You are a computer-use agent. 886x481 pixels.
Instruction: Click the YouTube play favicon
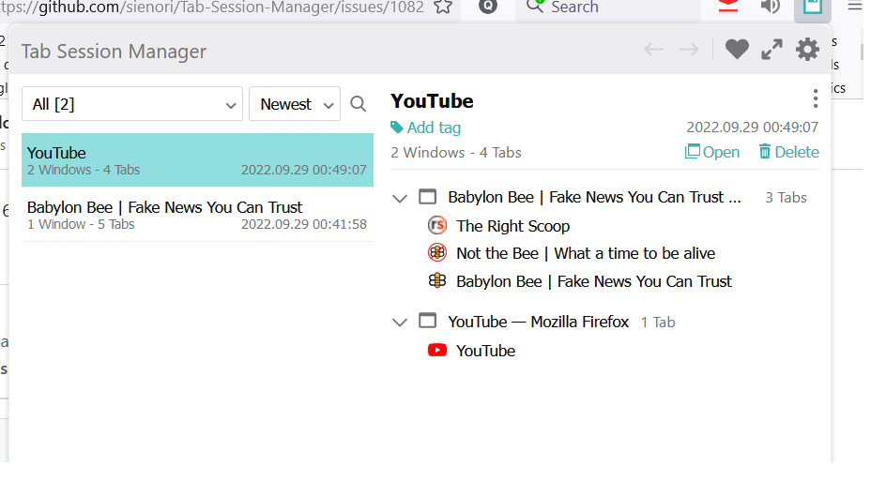pyautogui.click(x=437, y=350)
